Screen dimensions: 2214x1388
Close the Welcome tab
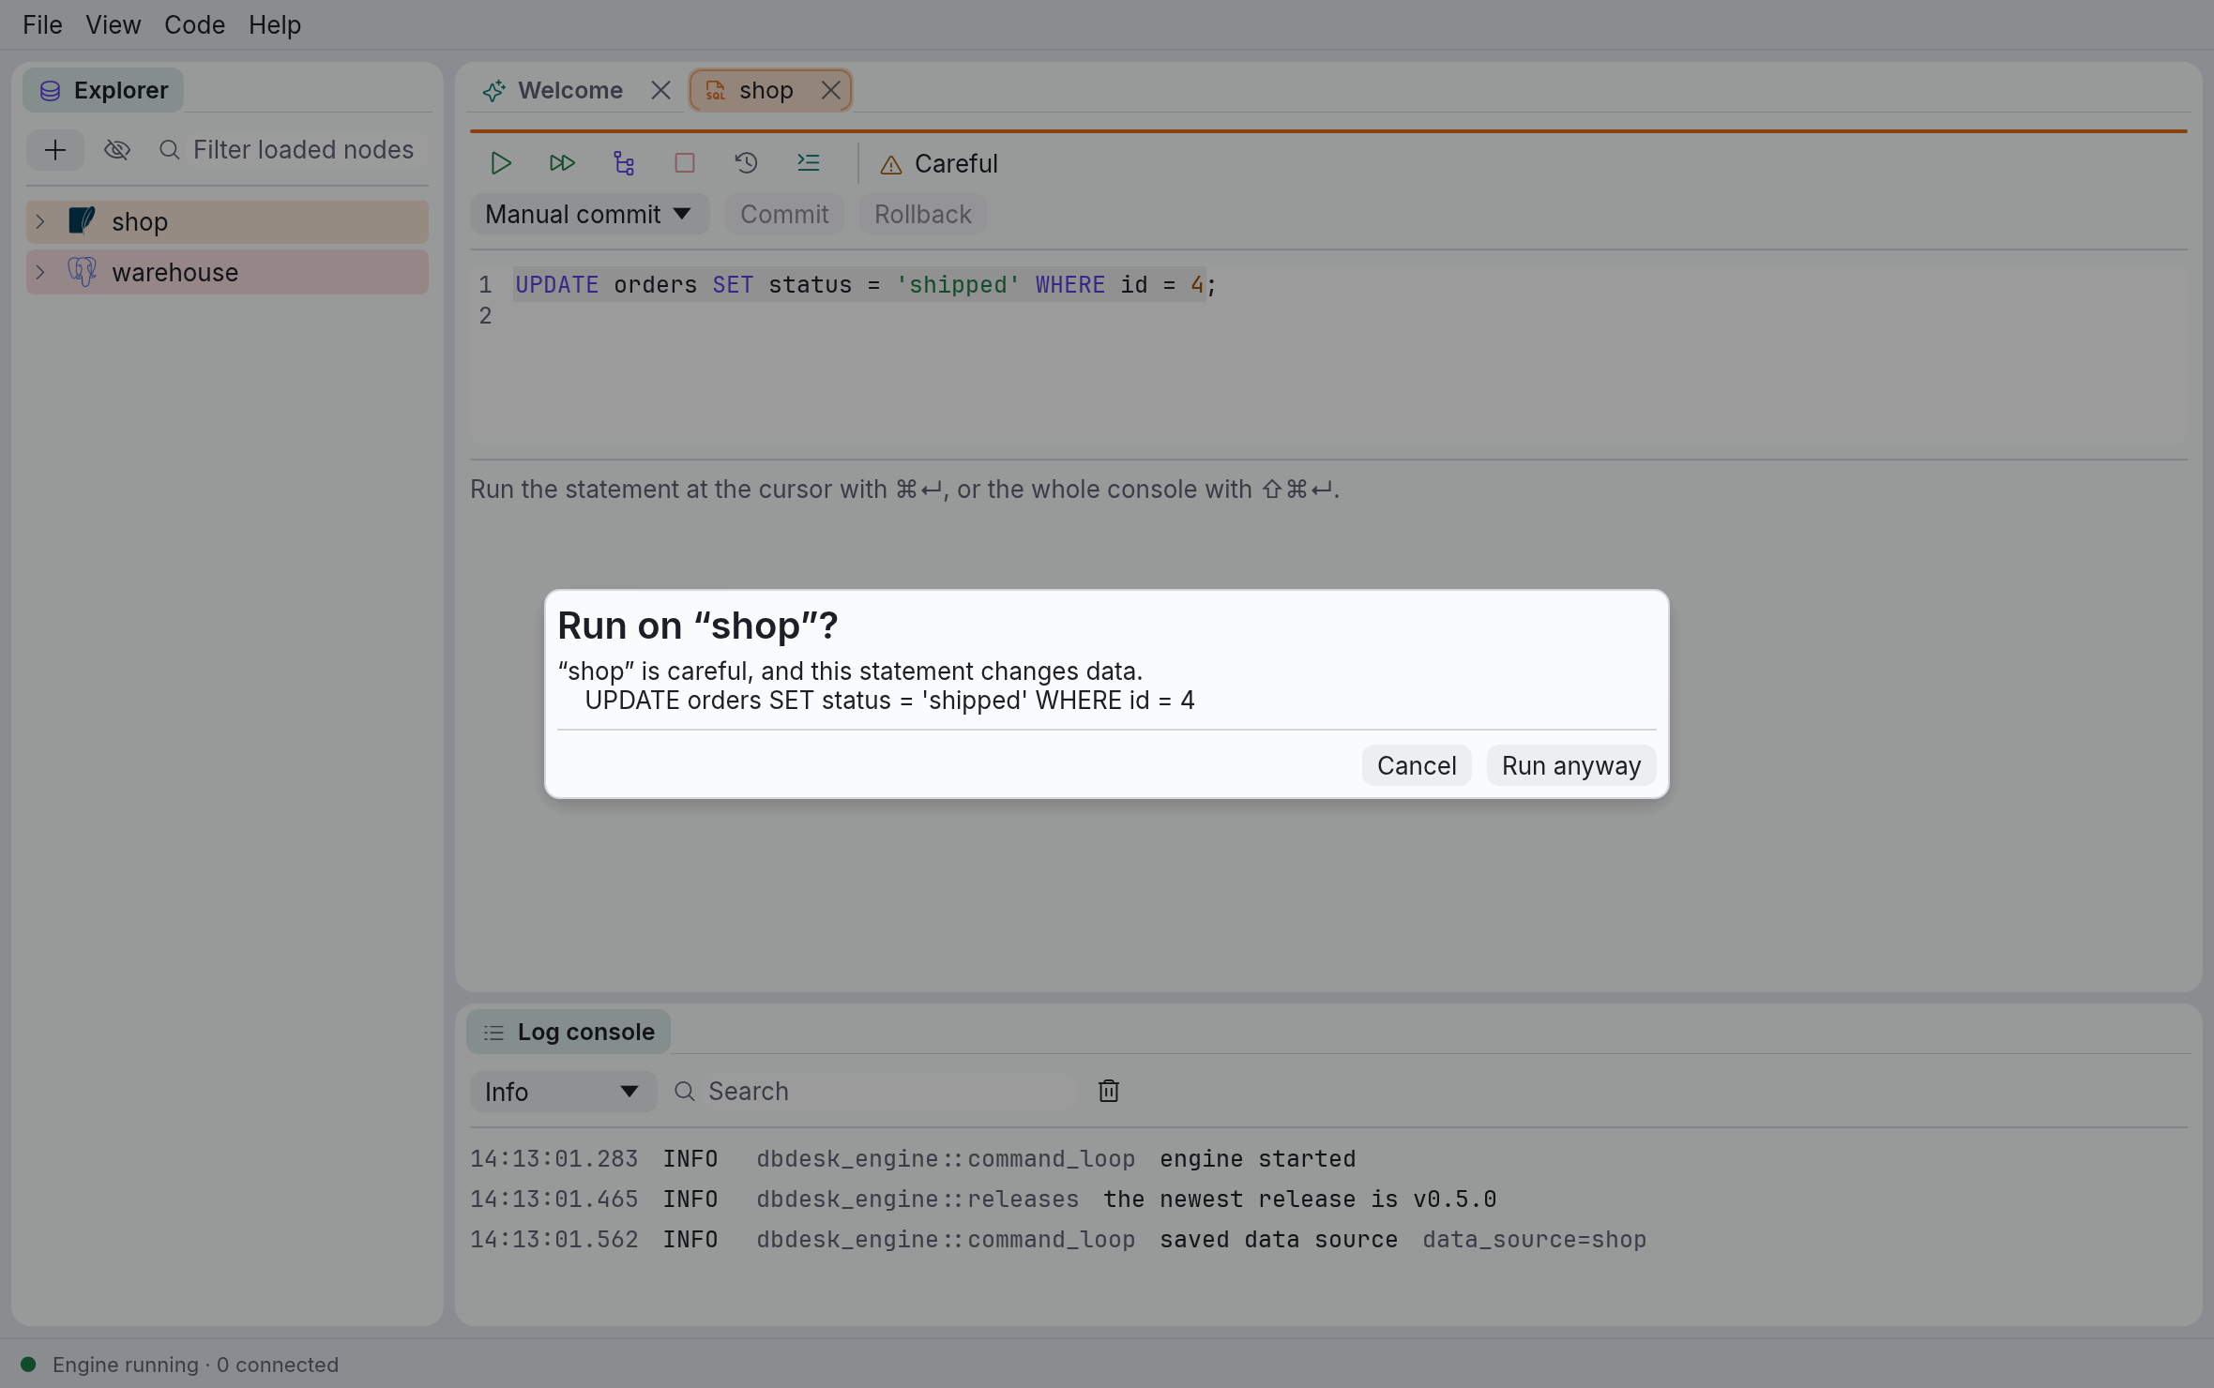pyautogui.click(x=660, y=90)
